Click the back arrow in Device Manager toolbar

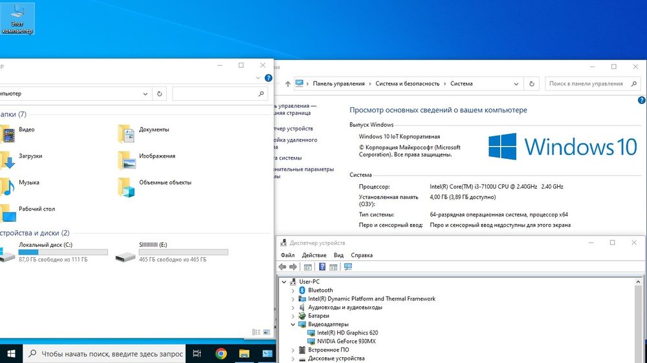282,267
